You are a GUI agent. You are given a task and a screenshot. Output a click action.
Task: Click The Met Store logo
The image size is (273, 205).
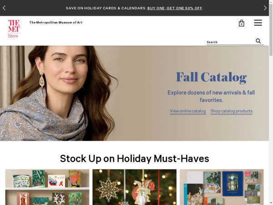pos(14,29)
